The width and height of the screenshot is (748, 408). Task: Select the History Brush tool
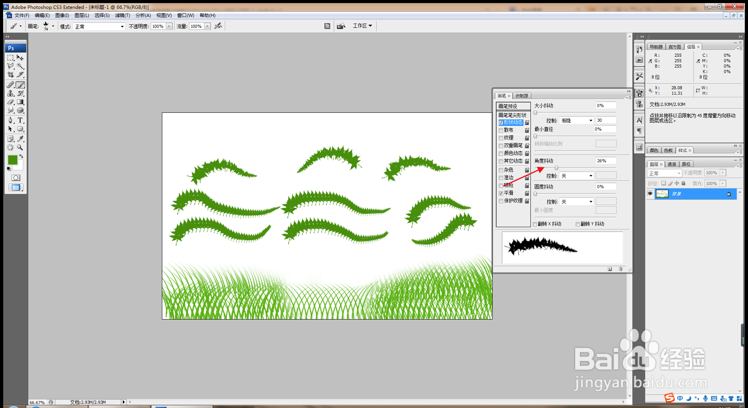(x=20, y=93)
